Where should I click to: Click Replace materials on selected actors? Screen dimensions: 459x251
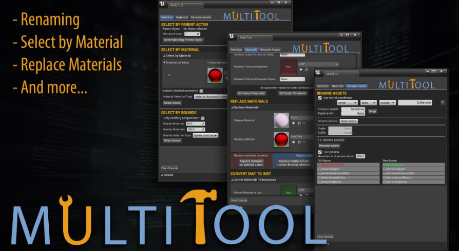click(251, 163)
